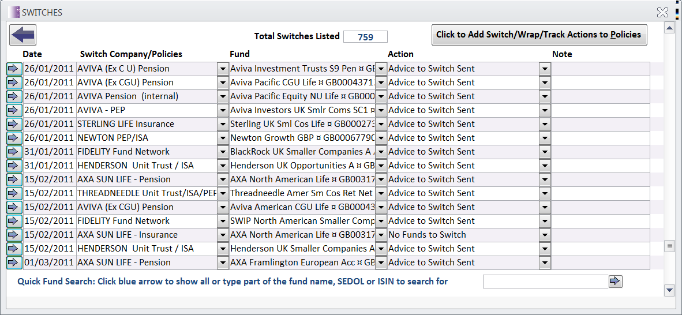This screenshot has height=315, width=682.
Task: Click the Switch Company/Policies column header
Action: pos(131,54)
